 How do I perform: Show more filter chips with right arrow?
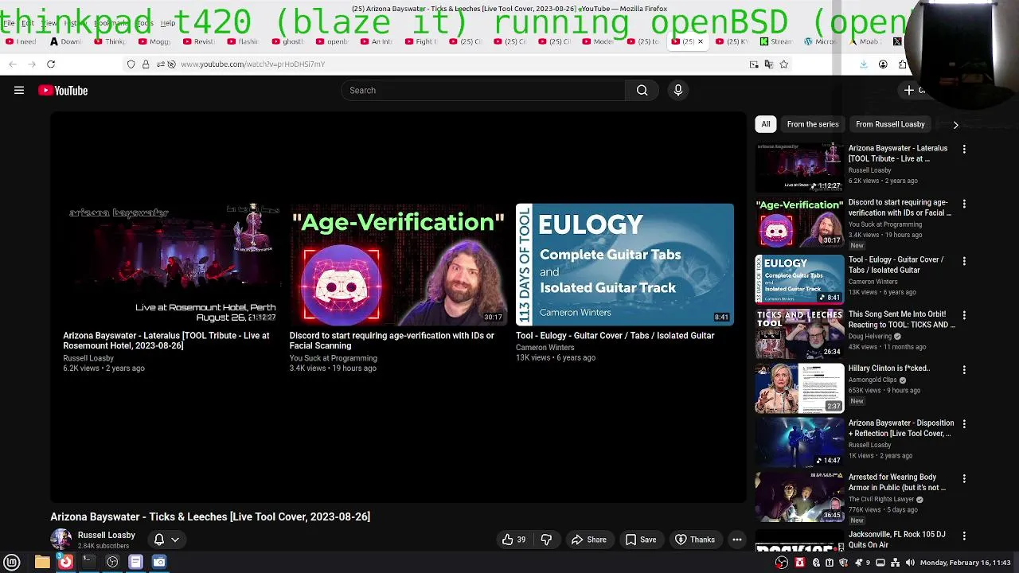pos(955,124)
